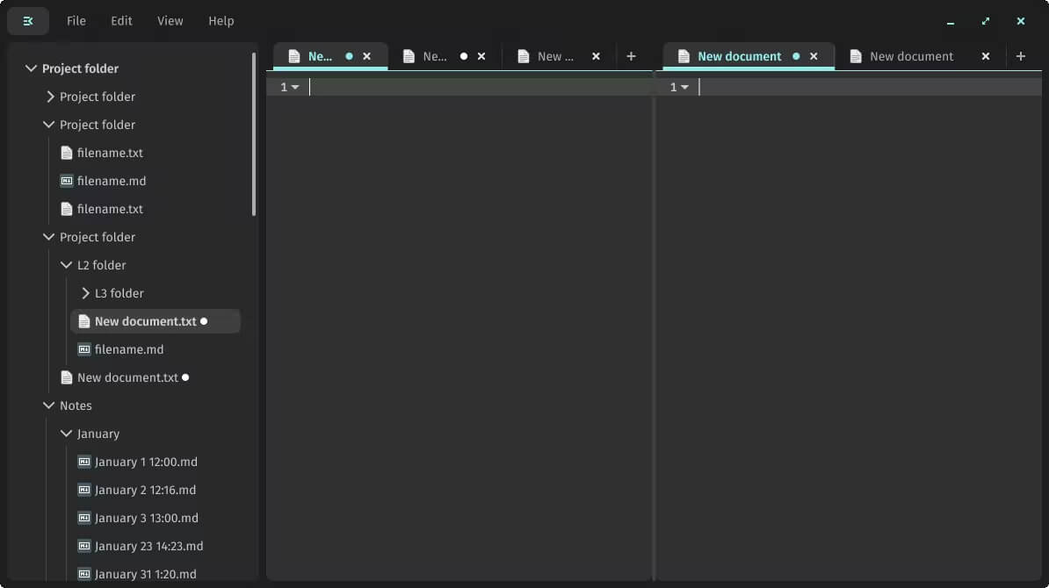This screenshot has width=1049, height=588.
Task: Click the text file icon beside New document.txt under L2 folder
Action: [x=83, y=321]
